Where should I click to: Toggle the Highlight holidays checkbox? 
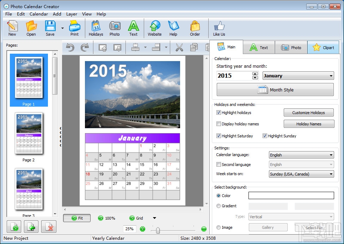219,113
